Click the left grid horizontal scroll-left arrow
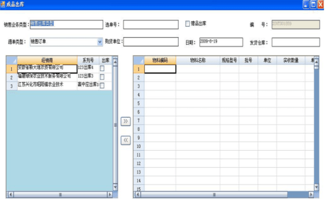This screenshot has height=199, width=325. point(8,194)
